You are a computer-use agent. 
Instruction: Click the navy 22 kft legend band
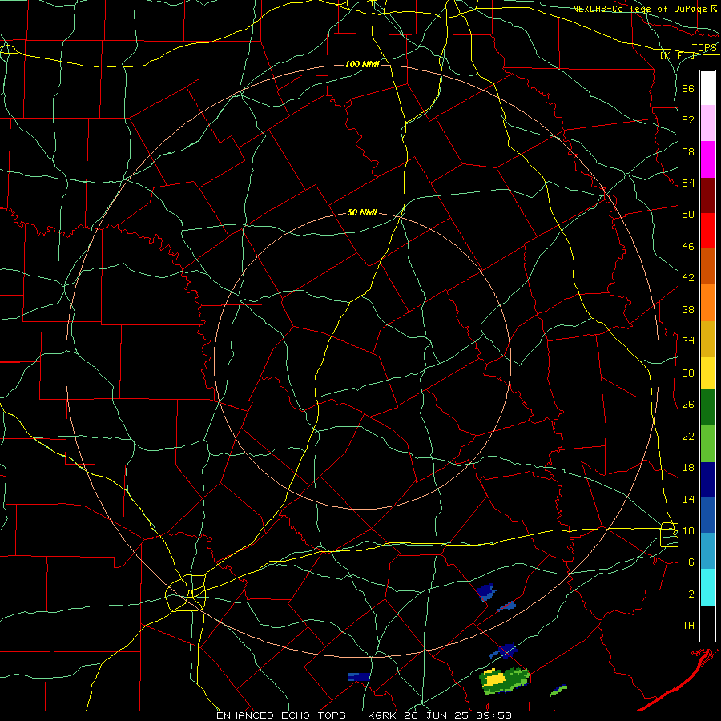click(707, 480)
